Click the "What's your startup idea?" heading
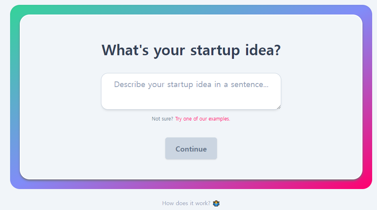This screenshot has height=210, width=377. pos(191,50)
